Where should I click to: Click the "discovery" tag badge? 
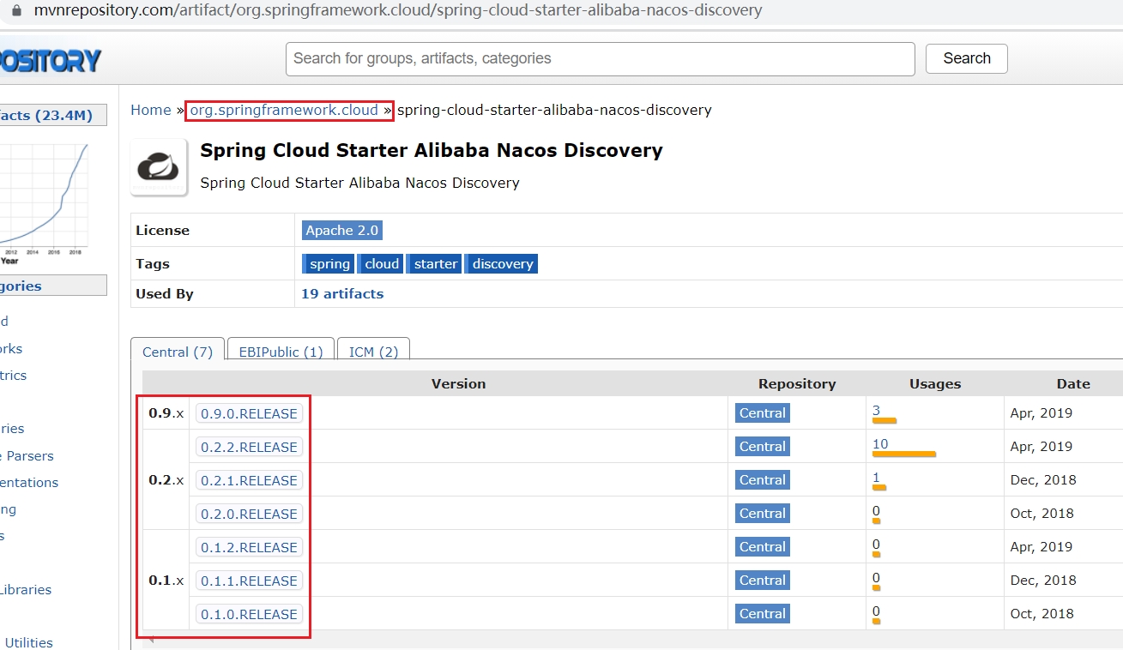tap(501, 263)
